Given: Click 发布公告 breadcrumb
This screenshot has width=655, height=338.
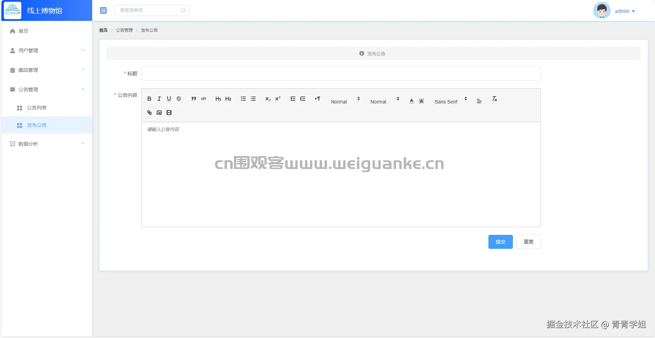Looking at the screenshot, I should pos(149,30).
